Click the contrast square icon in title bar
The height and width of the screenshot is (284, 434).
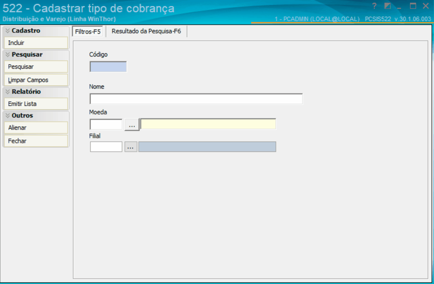click(x=387, y=6)
